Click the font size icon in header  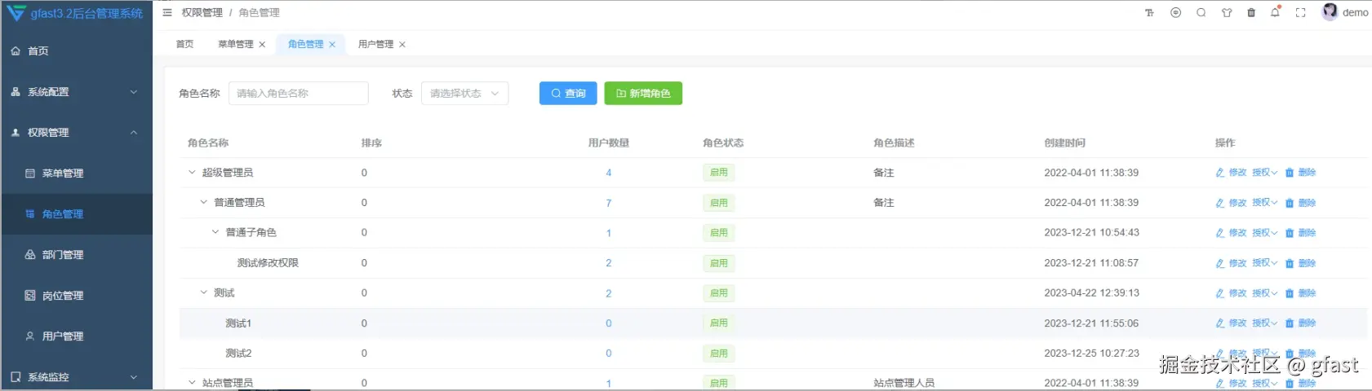tap(1149, 13)
